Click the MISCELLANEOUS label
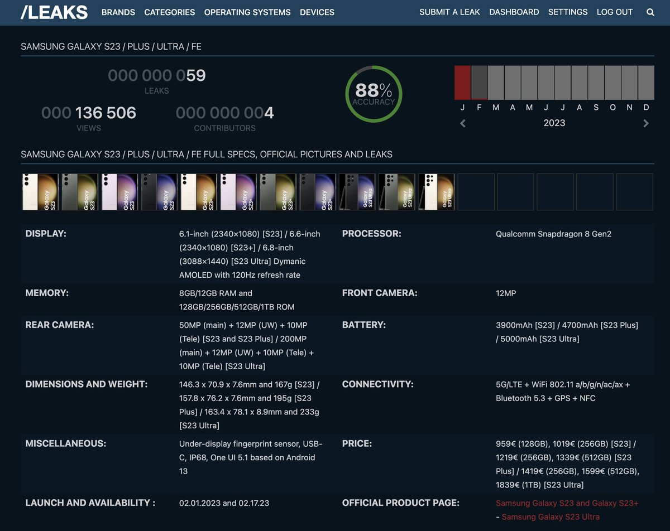Screen dimensions: 670x531 pyautogui.click(x=66, y=443)
